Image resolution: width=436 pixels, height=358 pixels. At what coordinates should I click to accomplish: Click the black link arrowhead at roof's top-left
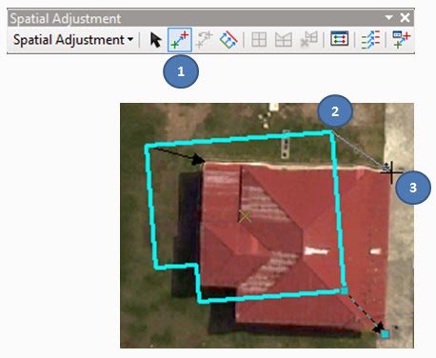[x=199, y=160]
